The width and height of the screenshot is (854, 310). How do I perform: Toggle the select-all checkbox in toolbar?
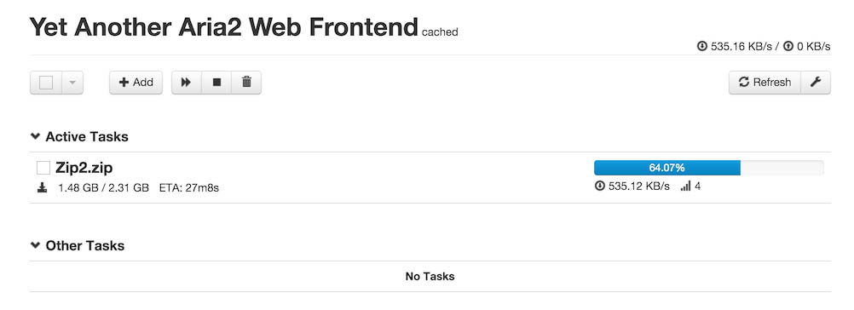46,83
